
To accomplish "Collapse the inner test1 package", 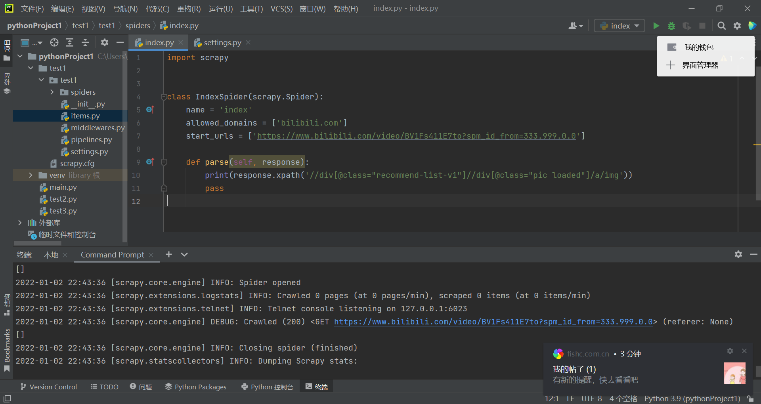I will click(41, 80).
